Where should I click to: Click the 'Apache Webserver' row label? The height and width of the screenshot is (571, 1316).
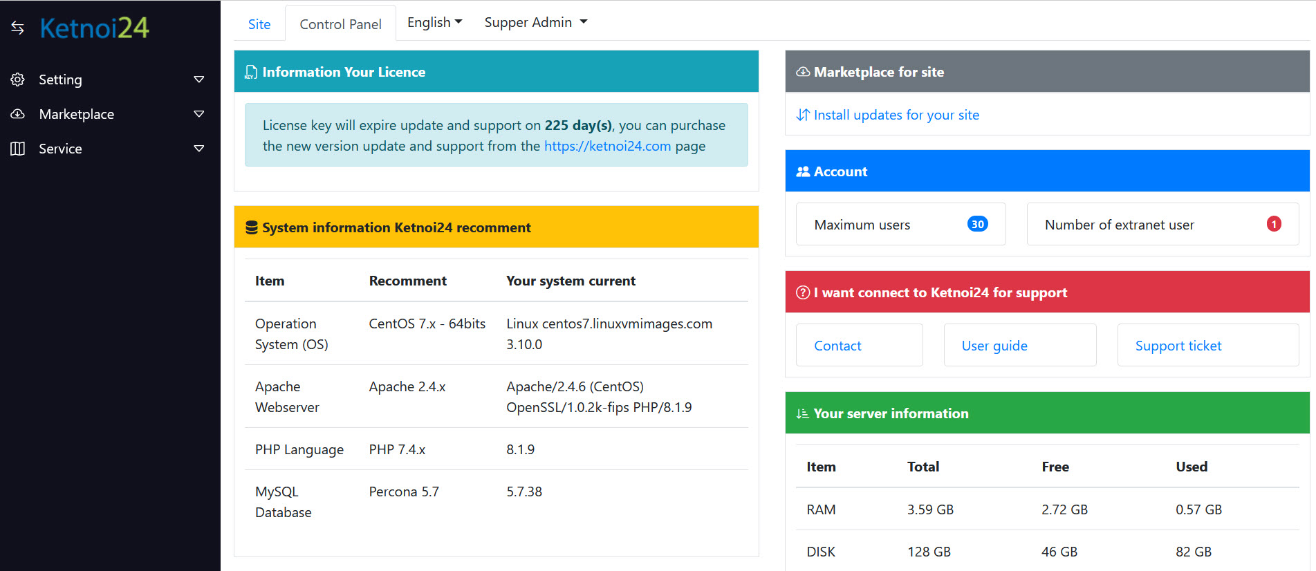pos(287,397)
